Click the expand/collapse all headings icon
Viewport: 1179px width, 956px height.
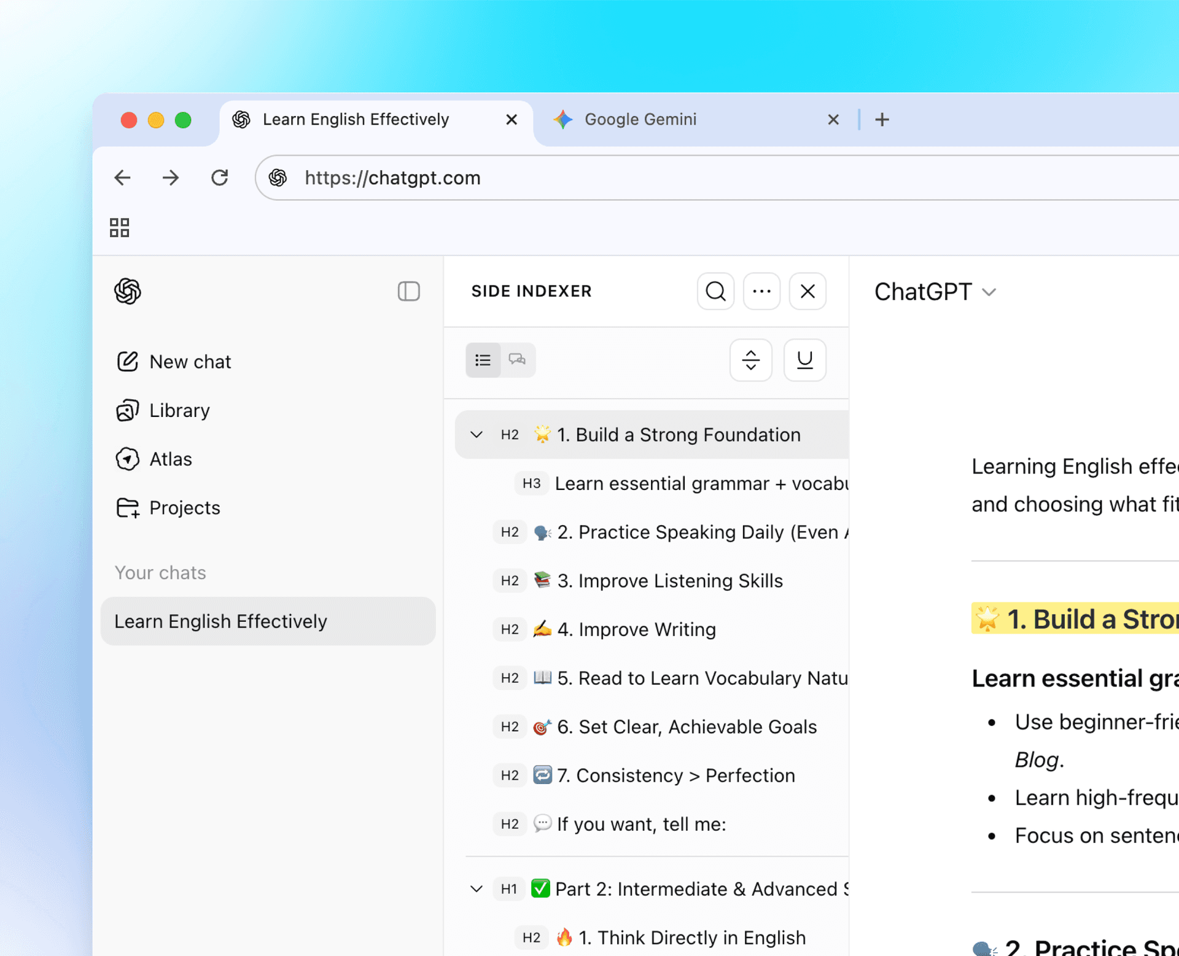coord(750,360)
